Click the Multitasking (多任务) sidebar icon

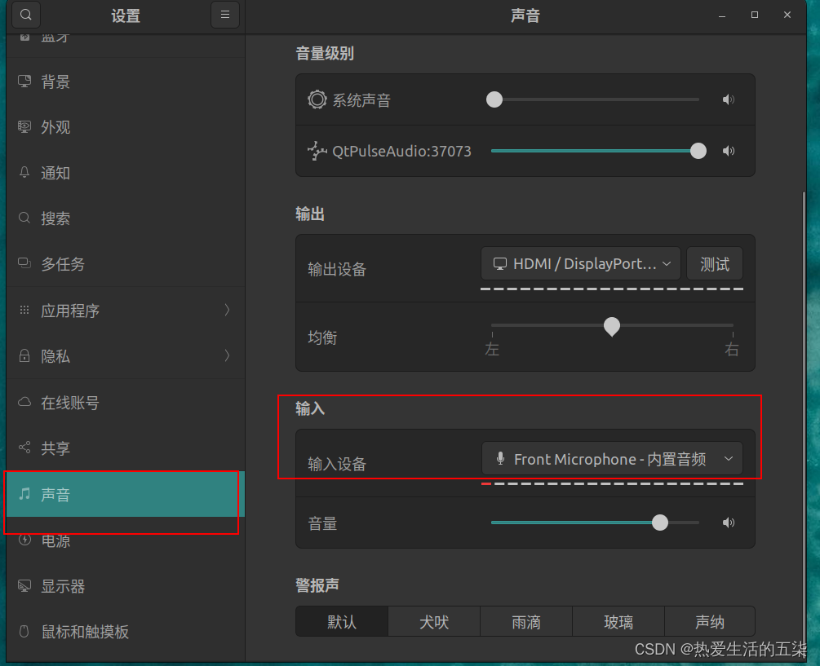[x=24, y=263]
